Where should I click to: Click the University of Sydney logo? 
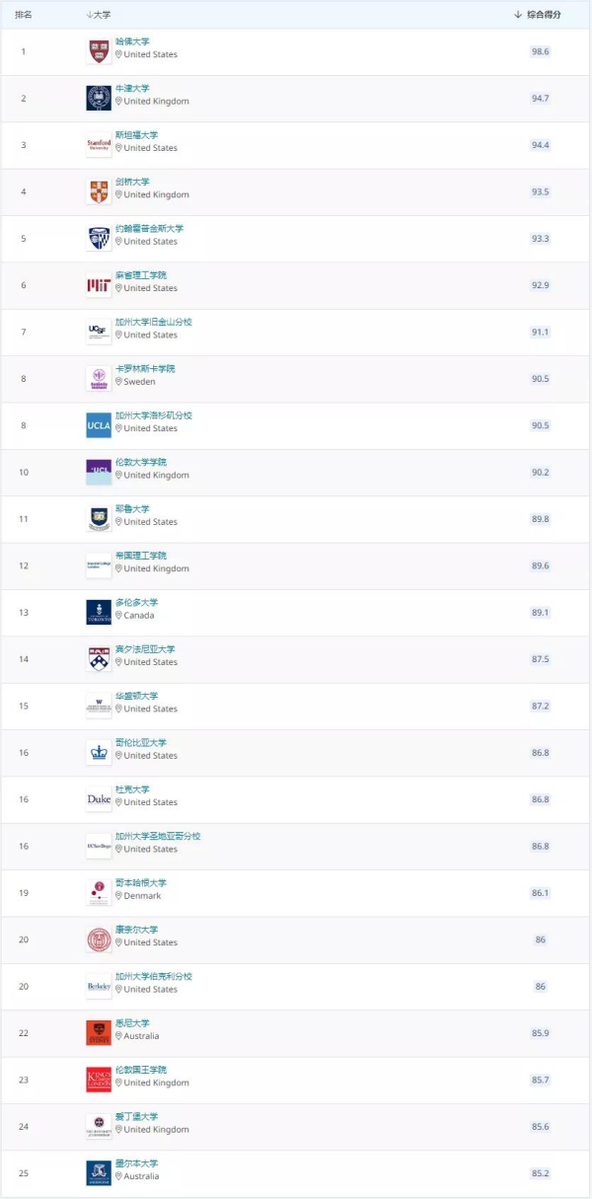click(x=99, y=1032)
